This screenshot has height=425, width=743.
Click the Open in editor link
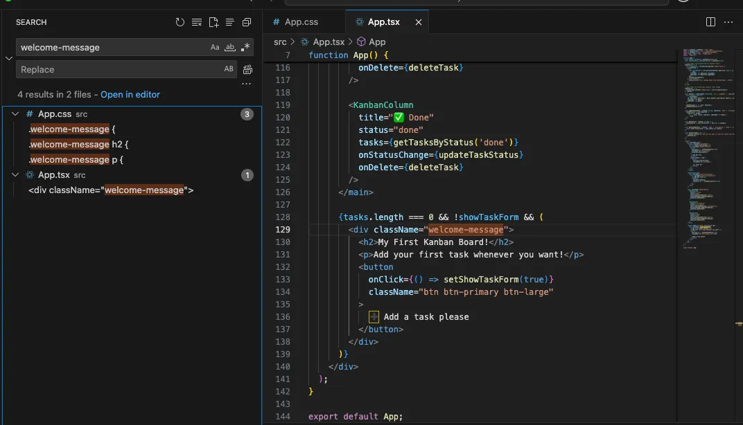pos(130,94)
